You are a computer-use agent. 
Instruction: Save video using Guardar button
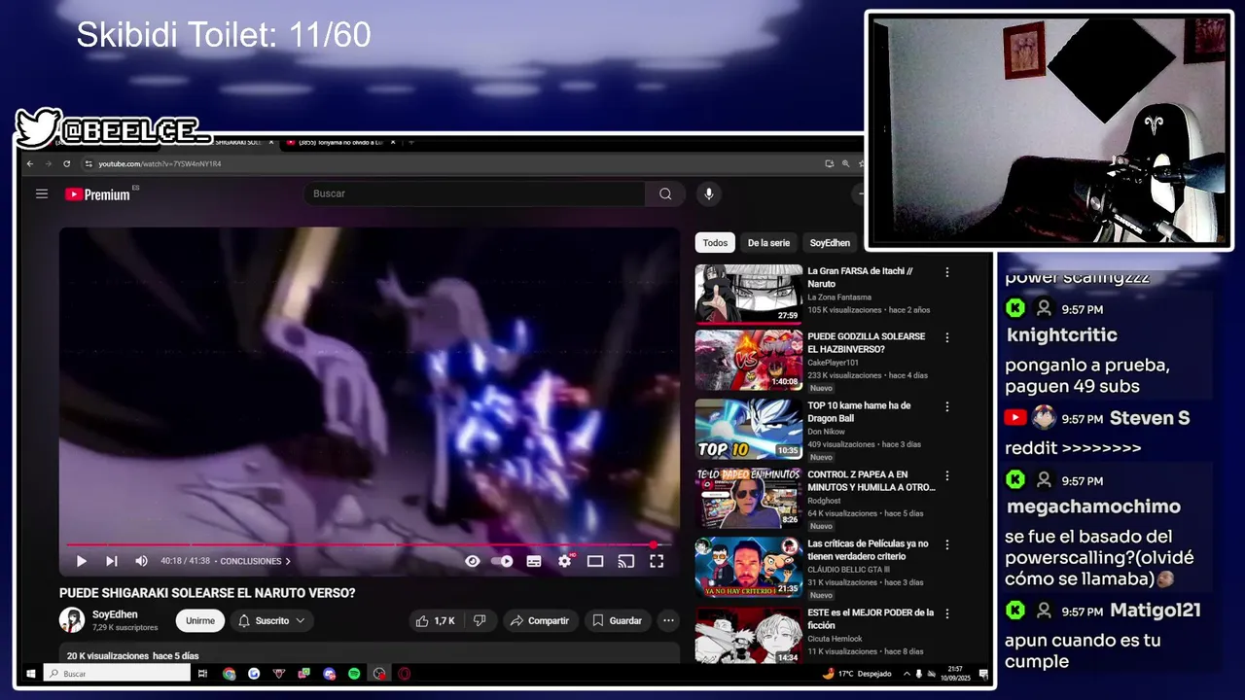[x=617, y=620]
